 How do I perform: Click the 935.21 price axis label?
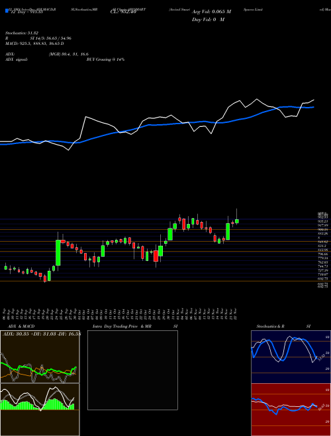pyautogui.click(x=322, y=221)
